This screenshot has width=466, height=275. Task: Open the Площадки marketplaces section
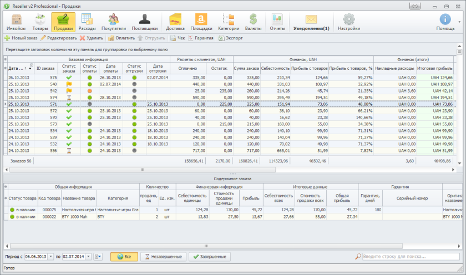click(200, 22)
